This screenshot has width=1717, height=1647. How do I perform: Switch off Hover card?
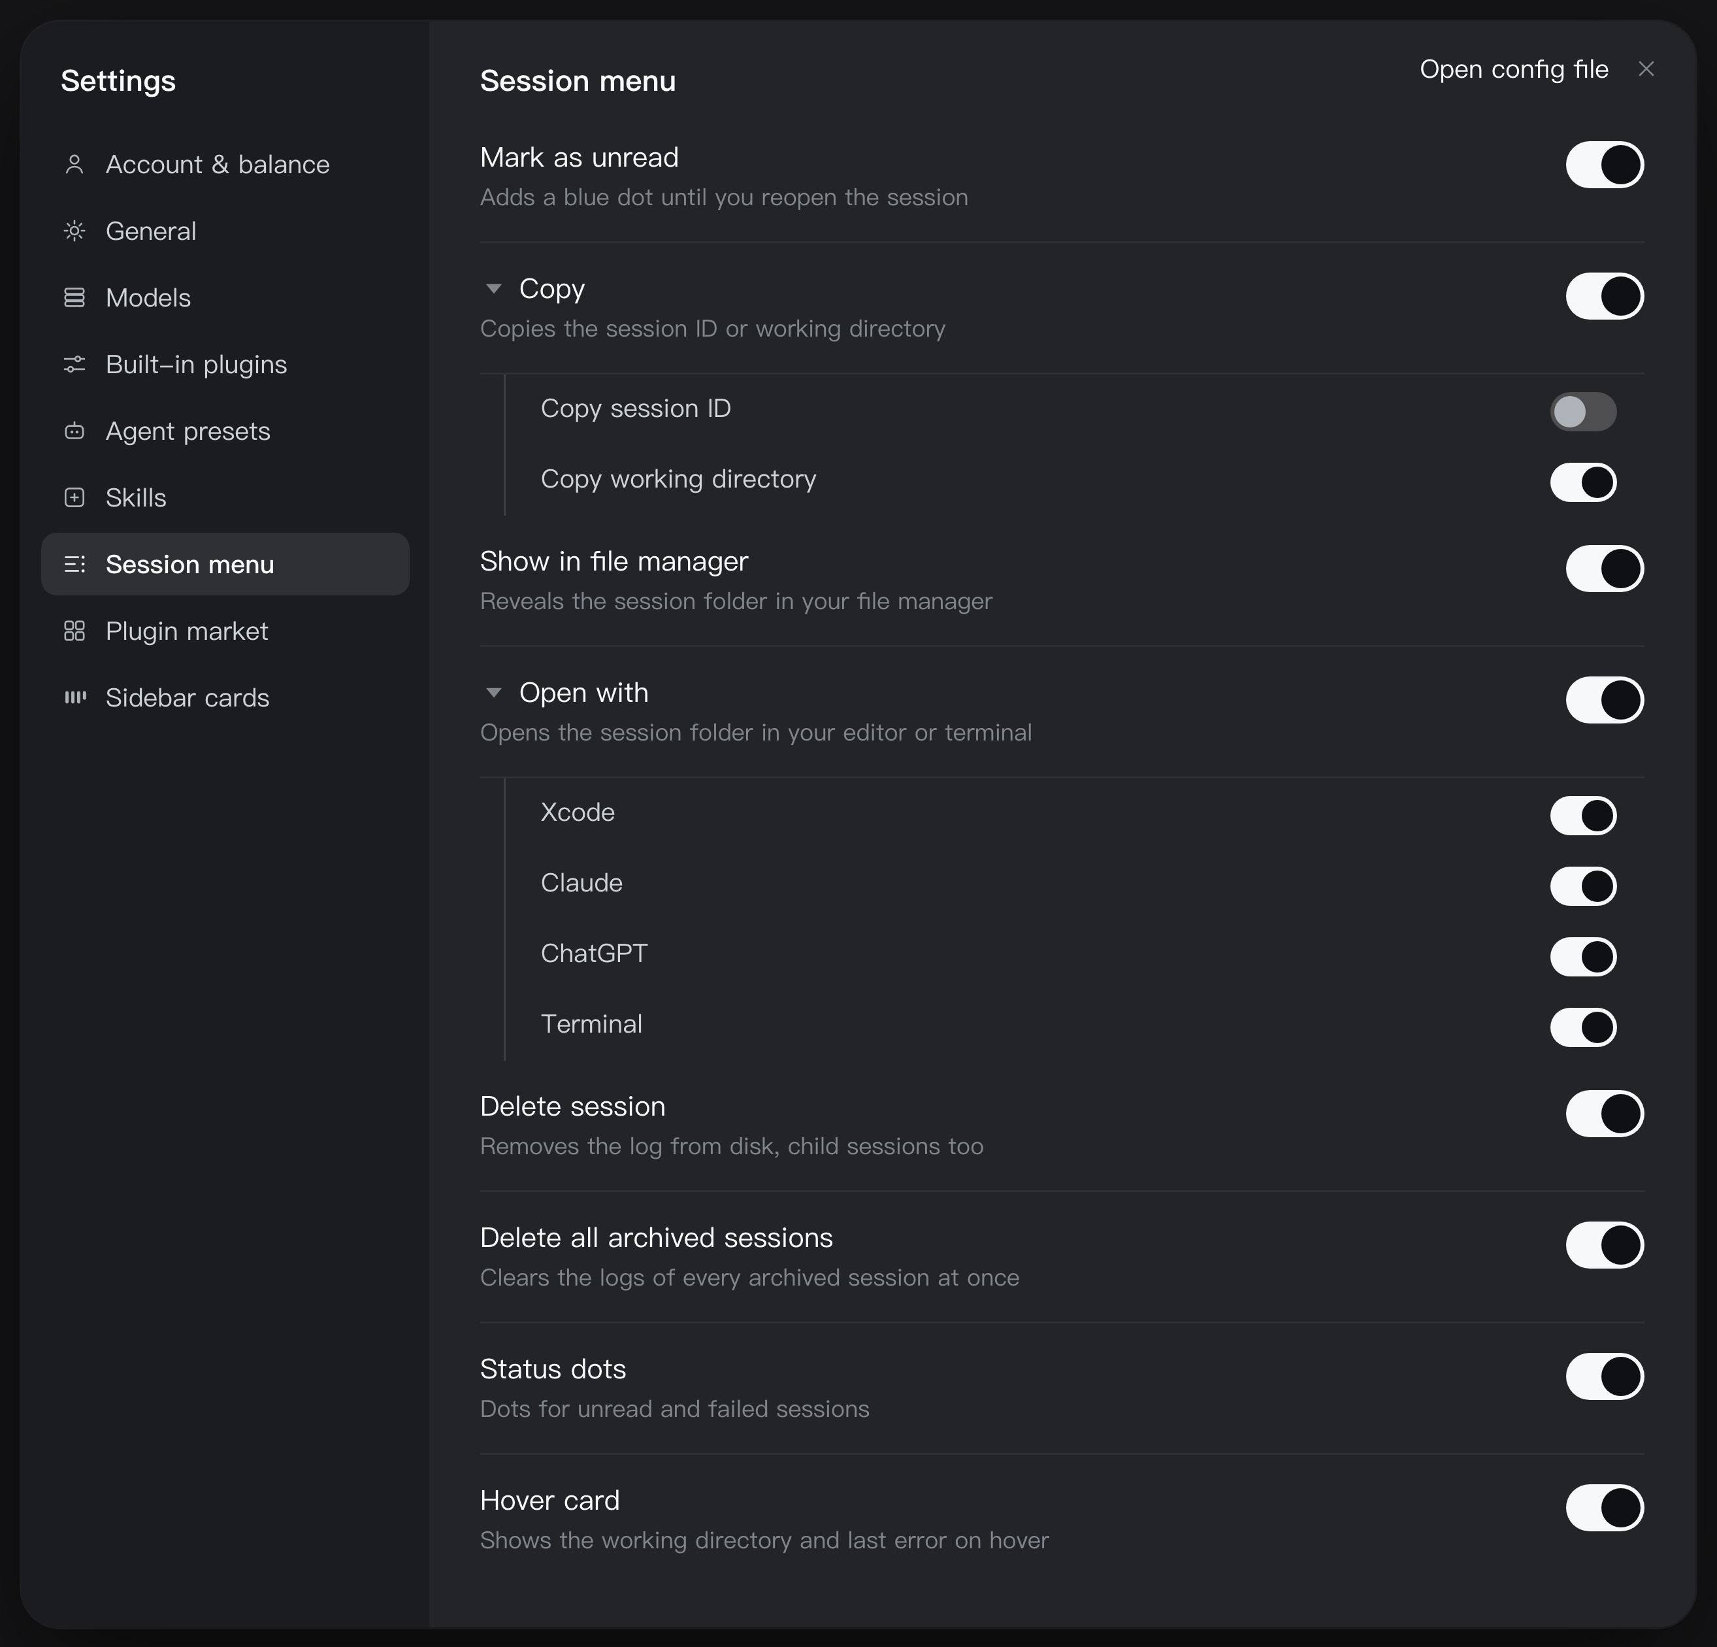coord(1604,1508)
